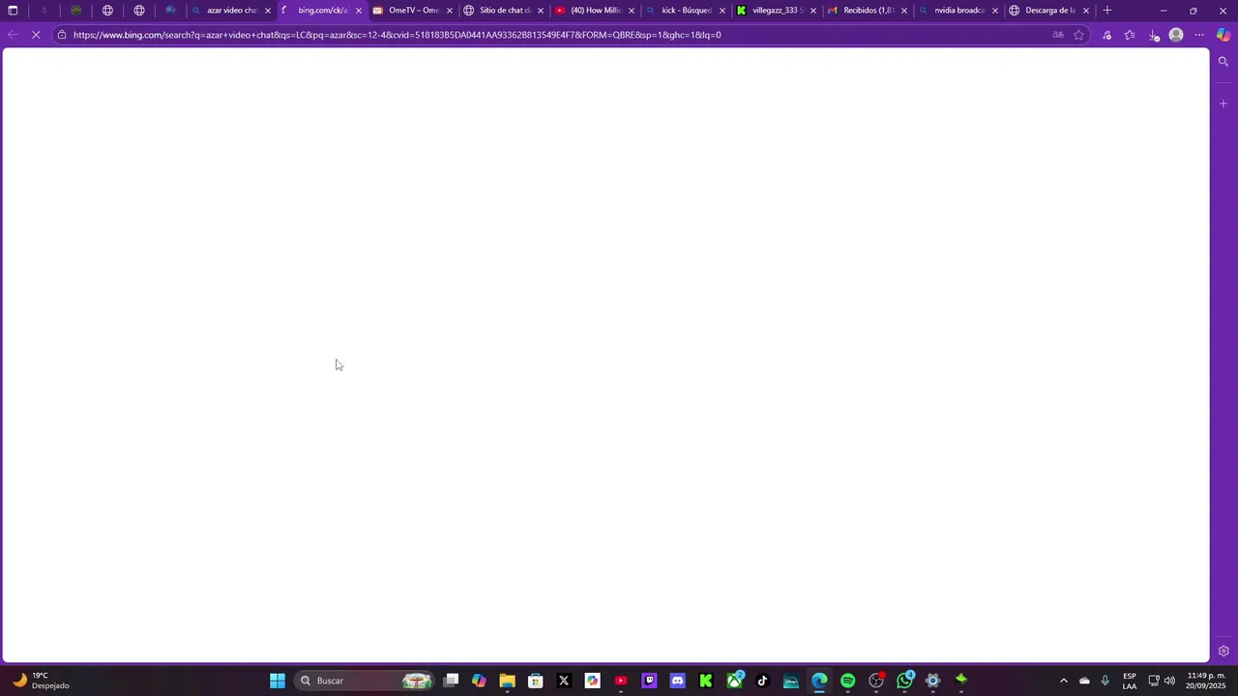Open Twitch from the taskbar
The image size is (1238, 696).
[x=649, y=681]
